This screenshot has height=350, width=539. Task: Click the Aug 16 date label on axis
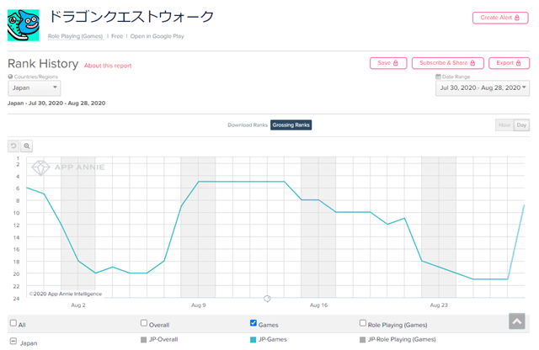[318, 305]
